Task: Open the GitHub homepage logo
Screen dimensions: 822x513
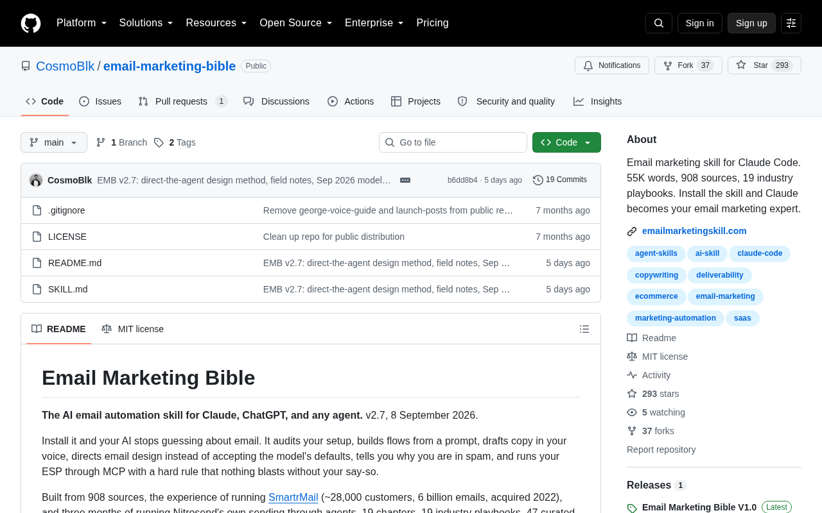Action: tap(31, 23)
